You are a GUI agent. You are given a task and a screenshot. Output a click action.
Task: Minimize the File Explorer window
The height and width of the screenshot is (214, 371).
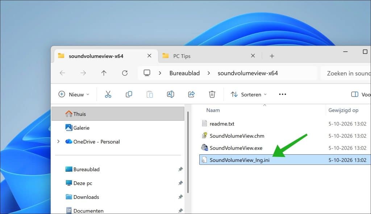point(345,51)
